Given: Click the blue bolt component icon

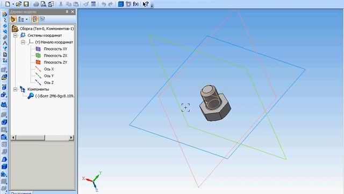Looking at the screenshot, I should 31,96.
